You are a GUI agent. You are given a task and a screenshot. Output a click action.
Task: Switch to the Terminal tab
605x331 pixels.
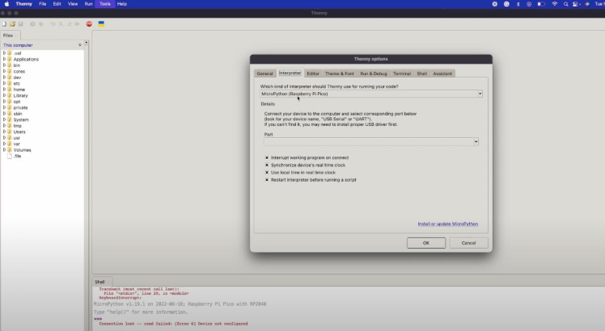click(x=402, y=73)
